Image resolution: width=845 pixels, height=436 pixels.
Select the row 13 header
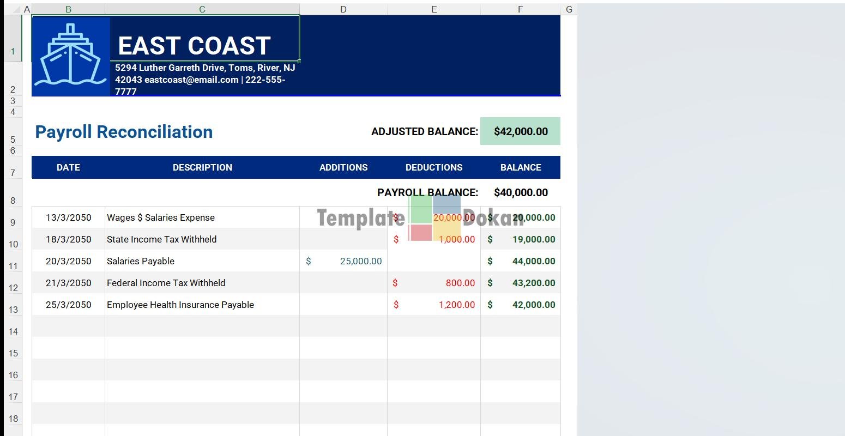pos(13,309)
